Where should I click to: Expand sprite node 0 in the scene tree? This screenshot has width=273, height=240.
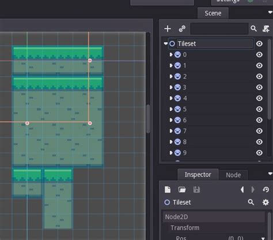(x=171, y=55)
